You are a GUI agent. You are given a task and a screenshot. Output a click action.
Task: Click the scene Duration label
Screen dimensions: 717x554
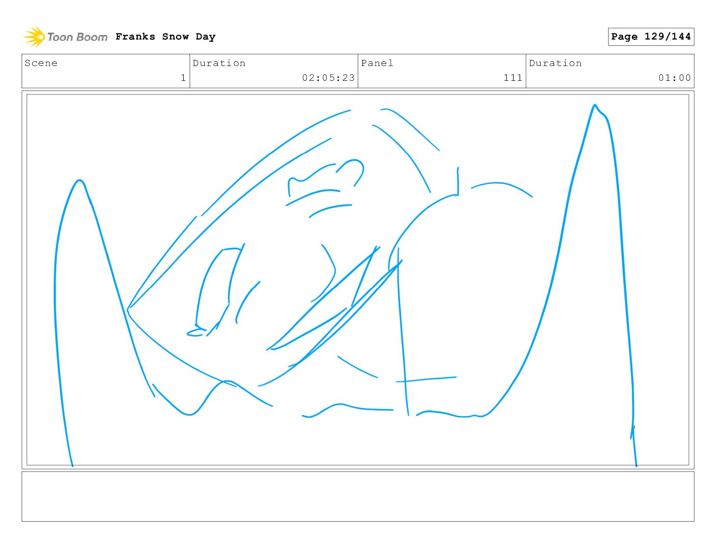[219, 63]
